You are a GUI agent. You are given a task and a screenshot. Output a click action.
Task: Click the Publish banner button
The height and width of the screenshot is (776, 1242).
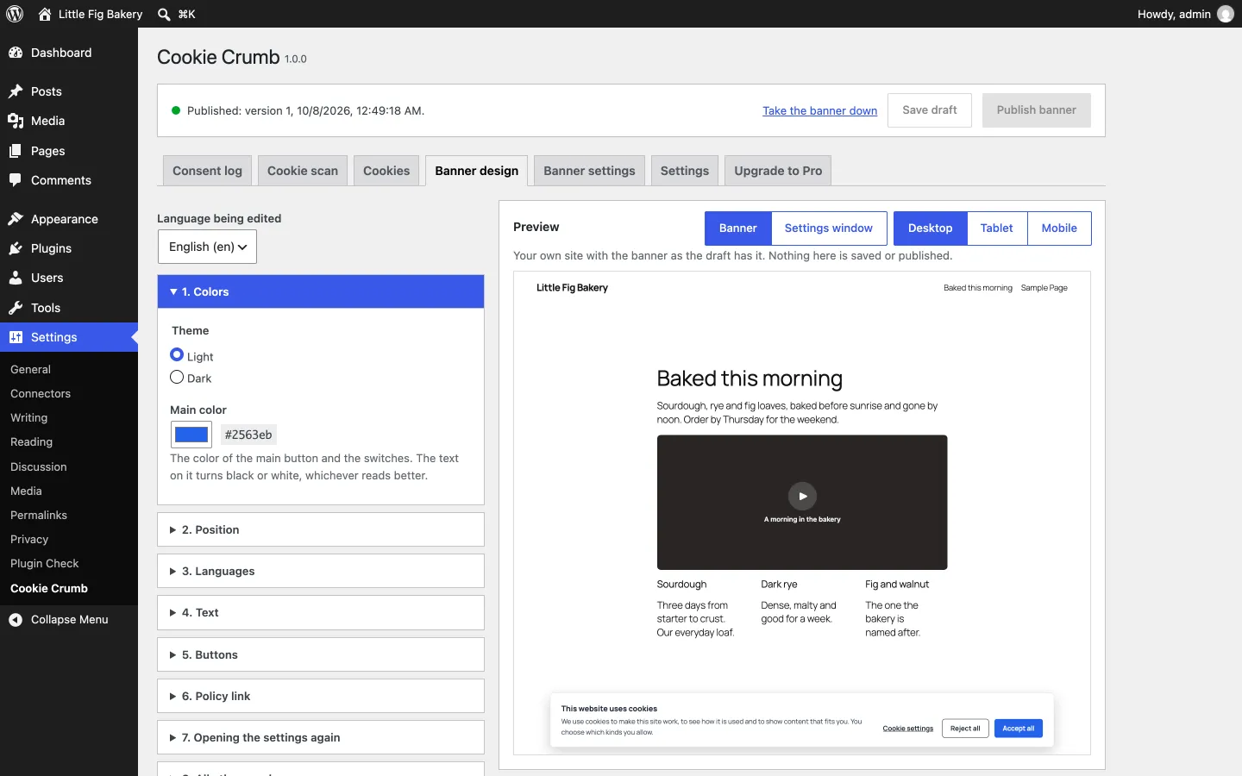pos(1036,110)
